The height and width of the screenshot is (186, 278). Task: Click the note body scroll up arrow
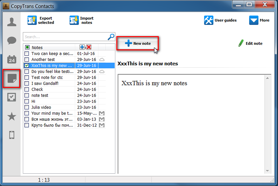click(268, 78)
